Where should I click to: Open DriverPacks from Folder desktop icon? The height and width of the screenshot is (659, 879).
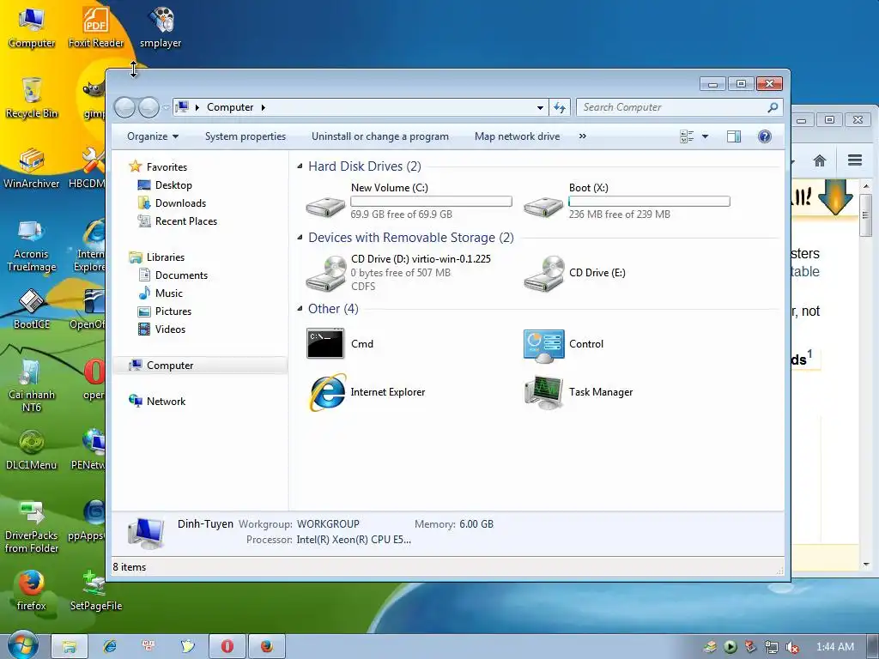coord(32,527)
